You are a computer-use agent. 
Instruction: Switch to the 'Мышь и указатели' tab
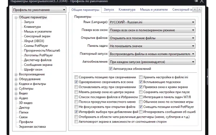(154, 10)
